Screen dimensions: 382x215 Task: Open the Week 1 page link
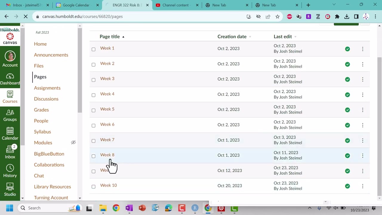[107, 48]
